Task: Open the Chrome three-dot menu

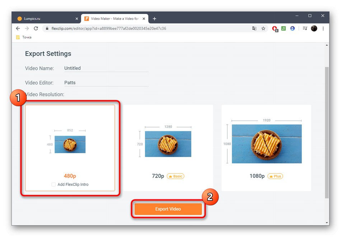Action: [x=323, y=28]
